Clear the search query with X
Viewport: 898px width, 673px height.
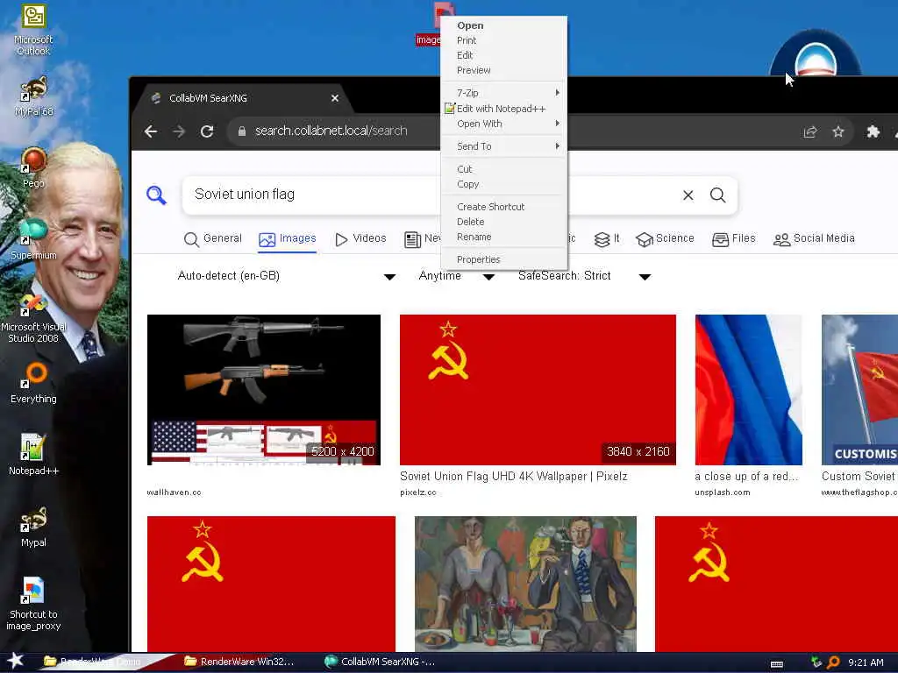688,195
